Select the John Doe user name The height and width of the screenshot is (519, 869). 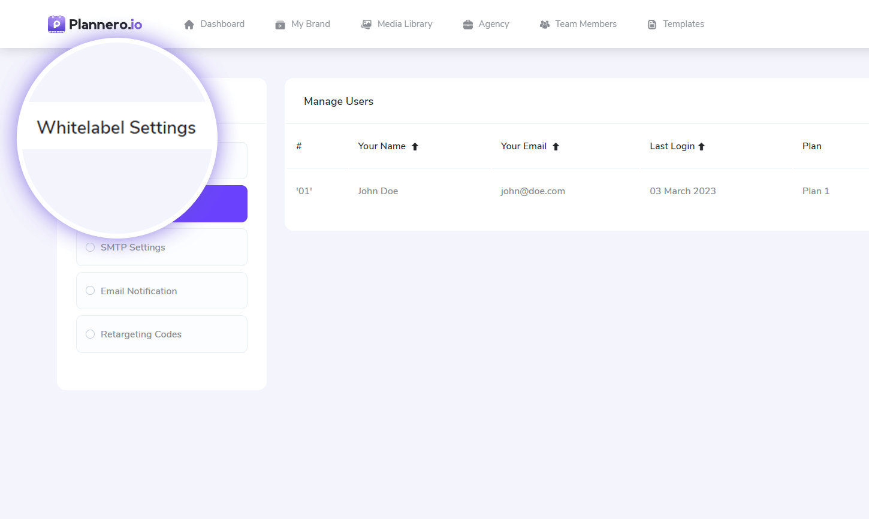click(x=378, y=191)
